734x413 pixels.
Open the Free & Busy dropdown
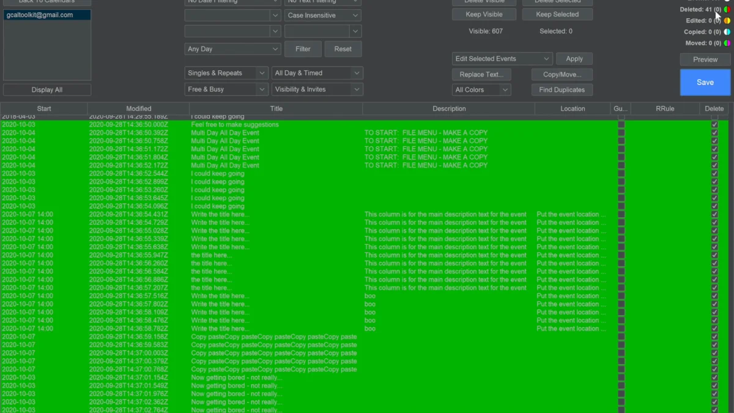226,89
